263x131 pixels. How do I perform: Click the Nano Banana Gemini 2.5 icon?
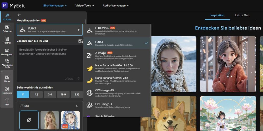point(90,80)
